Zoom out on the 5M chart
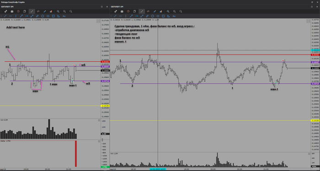This screenshot has width=320, height=171. (x=64, y=11)
